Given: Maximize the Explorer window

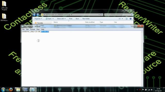Looking at the screenshot, I should (126, 10).
